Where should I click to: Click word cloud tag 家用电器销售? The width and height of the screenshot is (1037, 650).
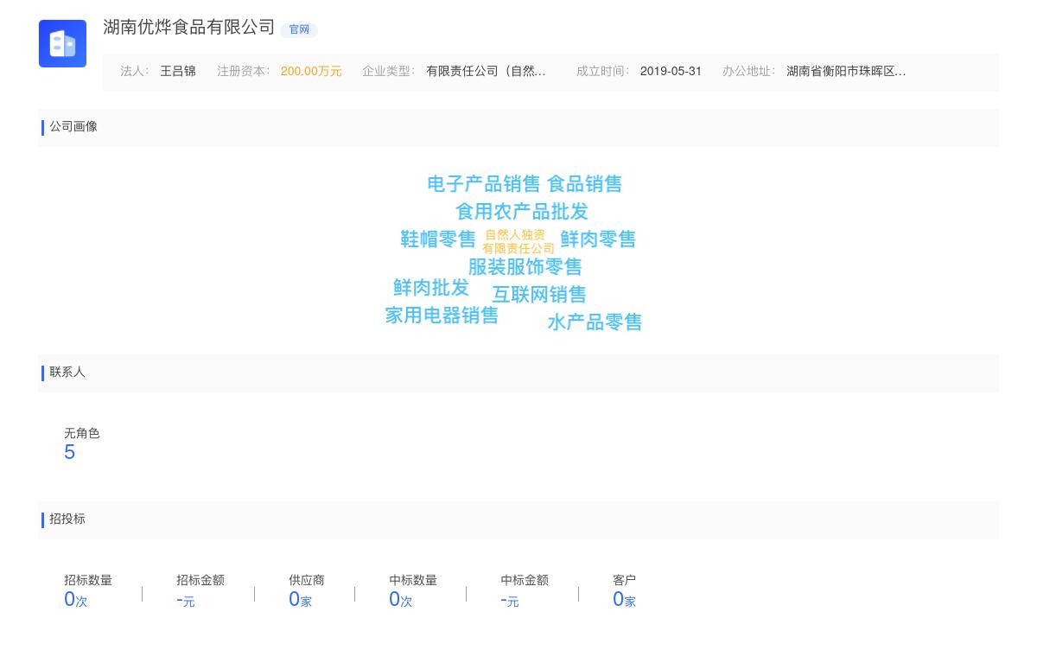click(442, 315)
